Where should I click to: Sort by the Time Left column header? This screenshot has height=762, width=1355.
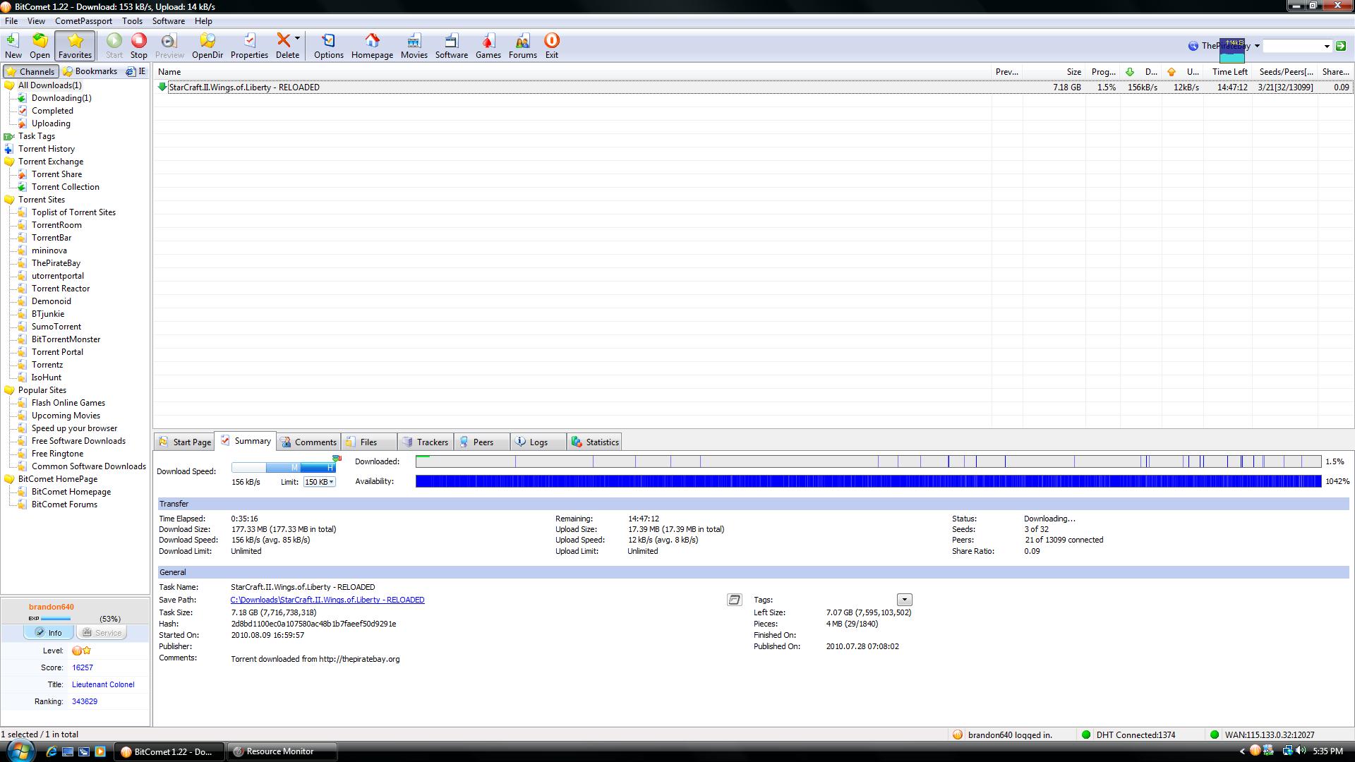tap(1228, 71)
